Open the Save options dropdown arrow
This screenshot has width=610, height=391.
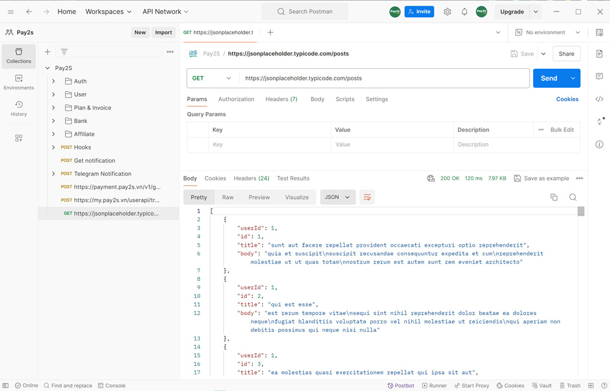(x=544, y=54)
